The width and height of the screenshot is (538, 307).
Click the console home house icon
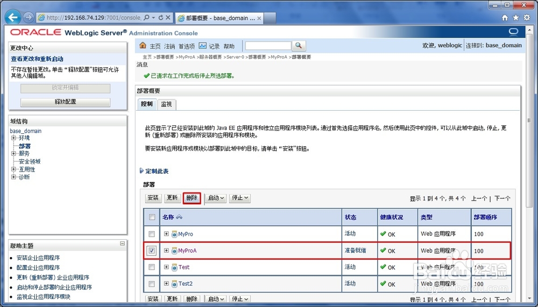coord(143,45)
